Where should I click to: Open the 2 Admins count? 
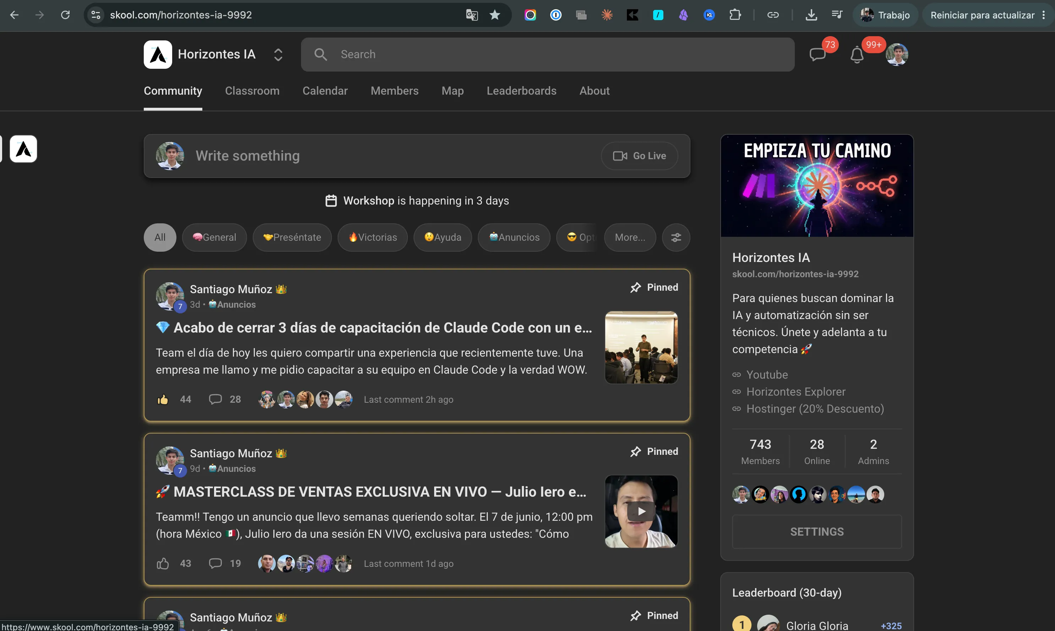(873, 452)
